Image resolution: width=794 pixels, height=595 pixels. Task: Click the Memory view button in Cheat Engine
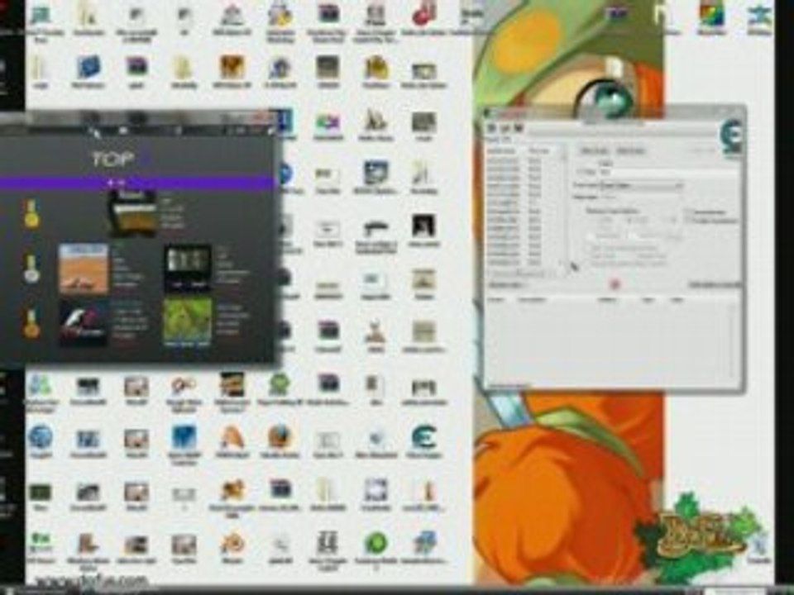pos(507,285)
